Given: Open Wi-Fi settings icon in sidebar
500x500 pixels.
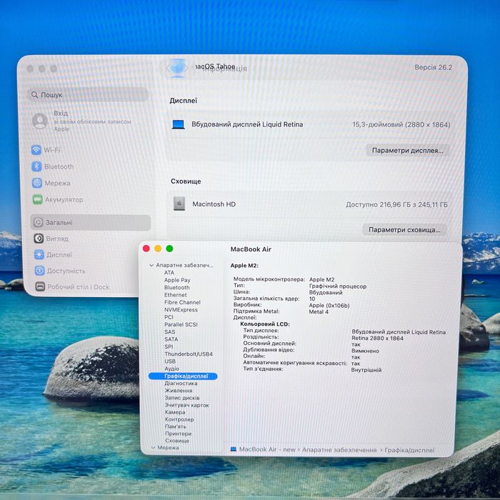Looking at the screenshot, I should (36, 150).
